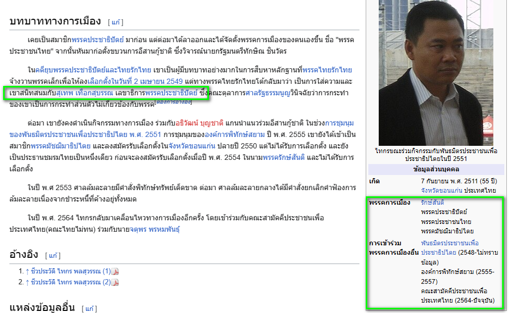510x313 pixels.
Task: Open พันธมิตรประชาชนเพื่อประชาธิปไตย link in infobox
Action: [450, 248]
